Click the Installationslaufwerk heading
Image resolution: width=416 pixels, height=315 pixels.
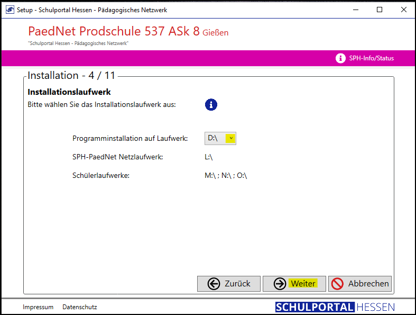tap(69, 92)
